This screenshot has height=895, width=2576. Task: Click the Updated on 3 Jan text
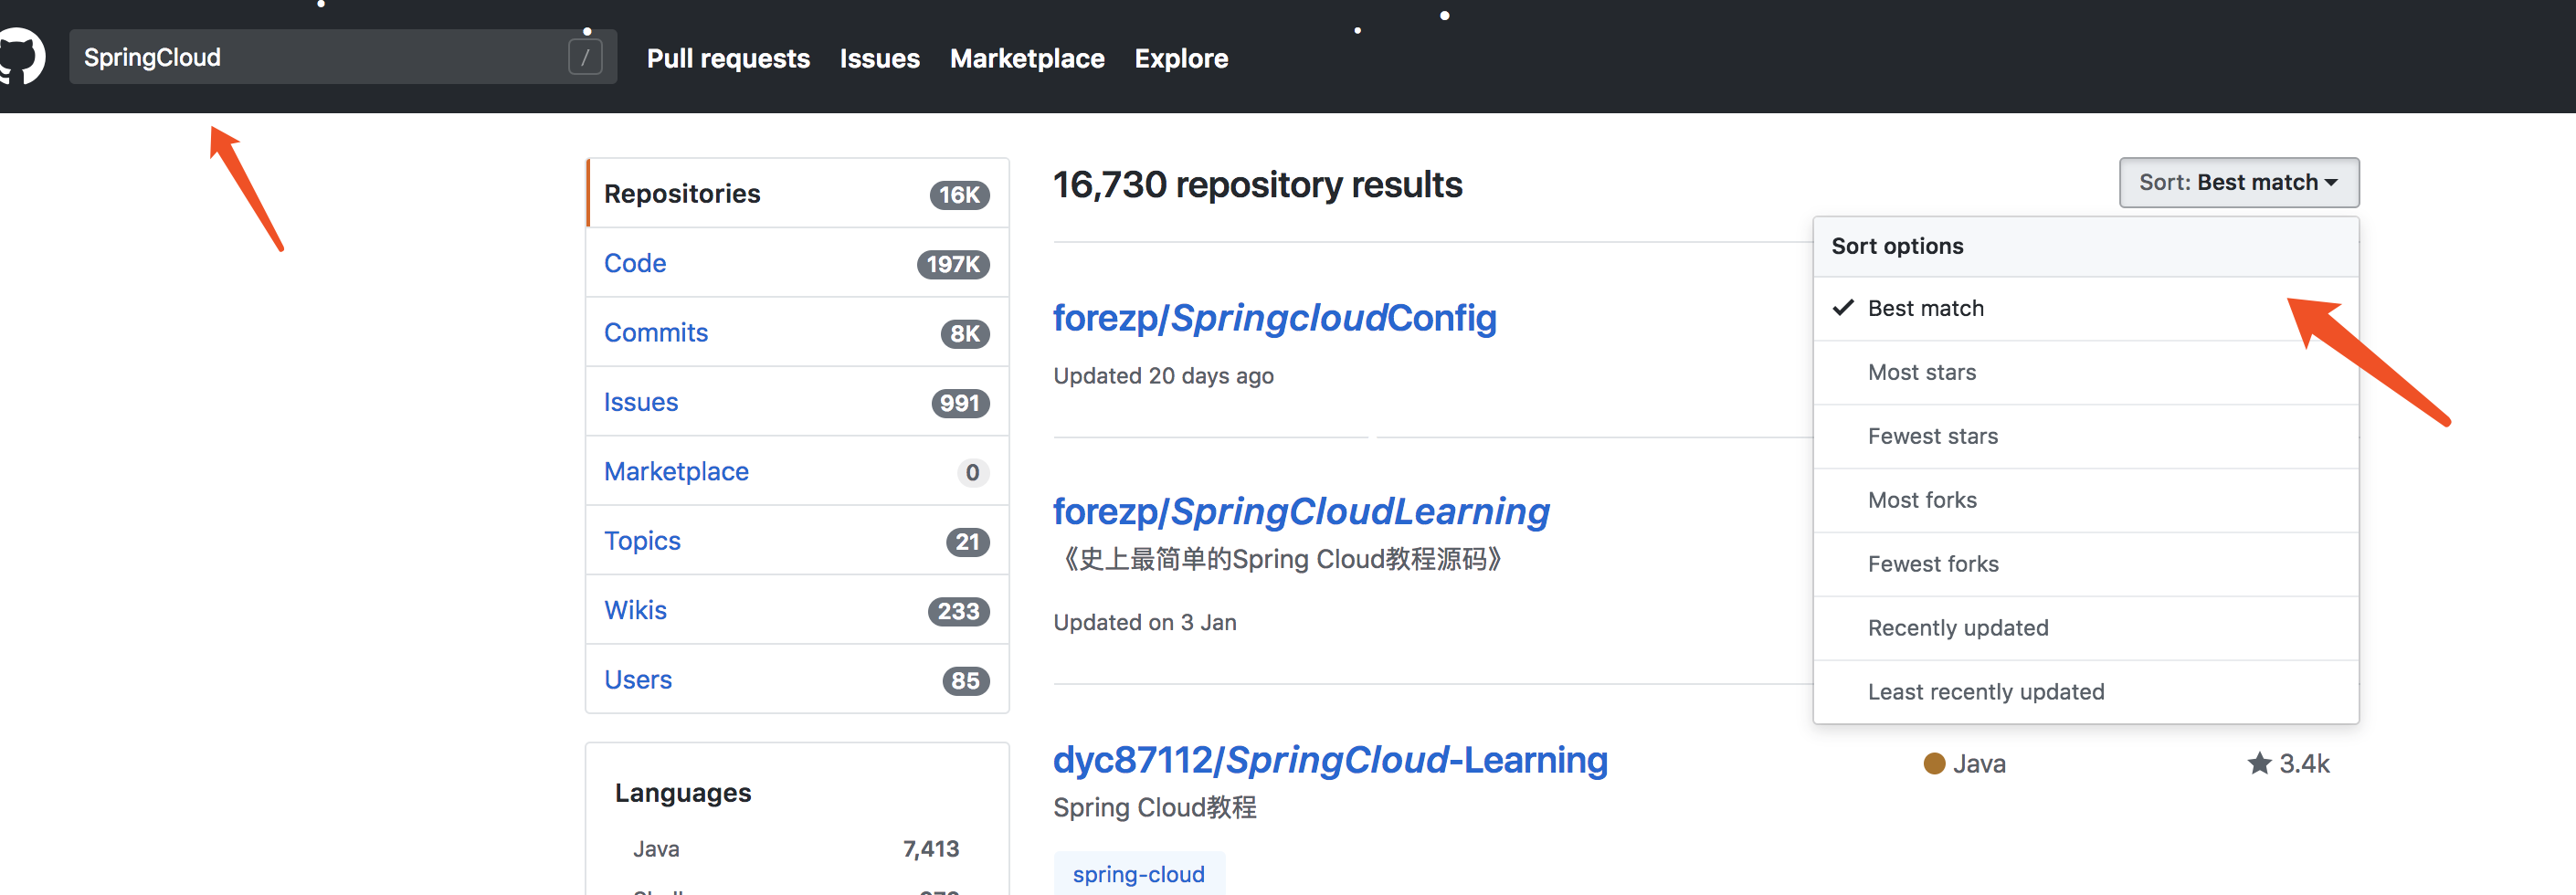coord(1144,622)
